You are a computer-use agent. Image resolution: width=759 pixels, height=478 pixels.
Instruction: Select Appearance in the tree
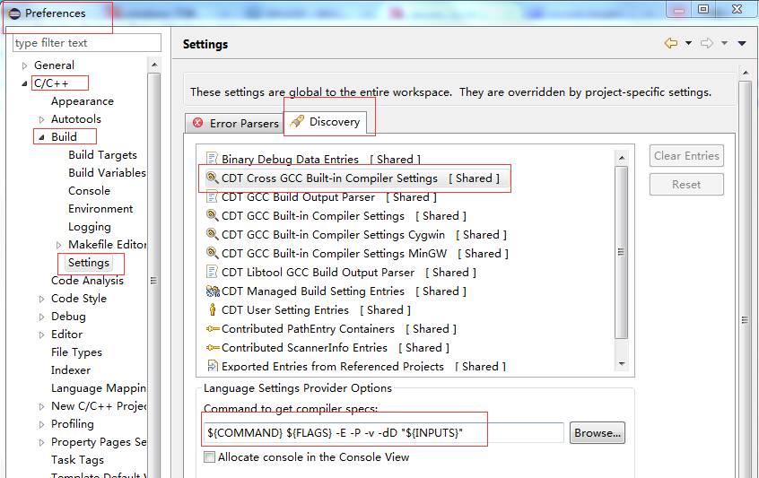click(83, 101)
